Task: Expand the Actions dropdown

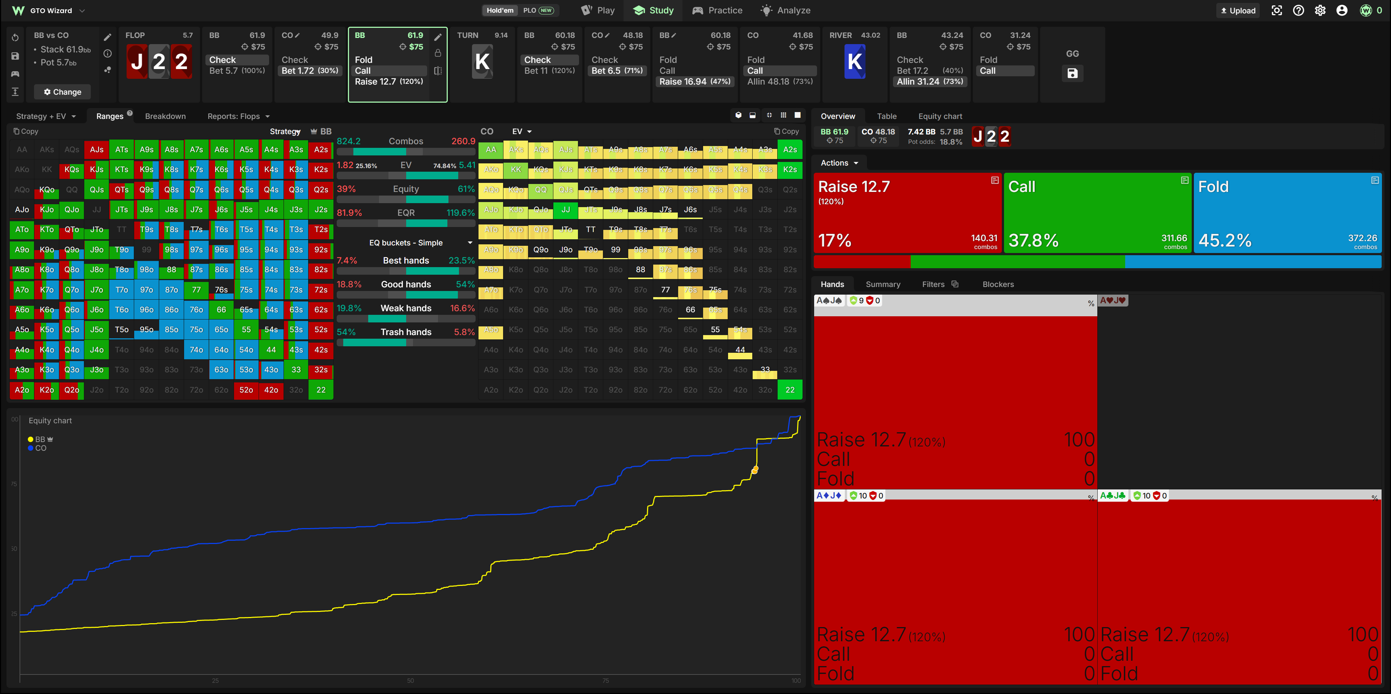Action: (839, 163)
